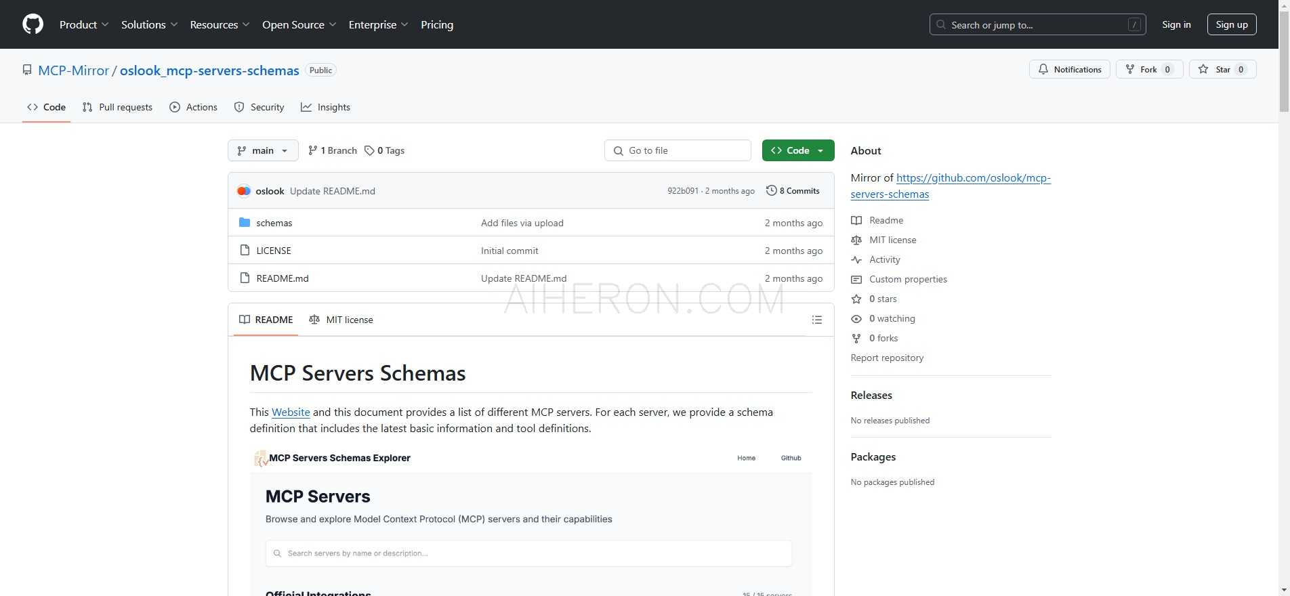1290x596 pixels.
Task: Select the MIT license tab in file viewer
Action: click(x=341, y=320)
